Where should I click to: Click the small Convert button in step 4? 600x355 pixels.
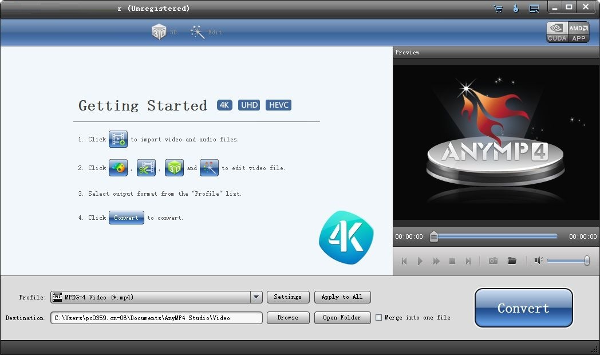pos(127,217)
